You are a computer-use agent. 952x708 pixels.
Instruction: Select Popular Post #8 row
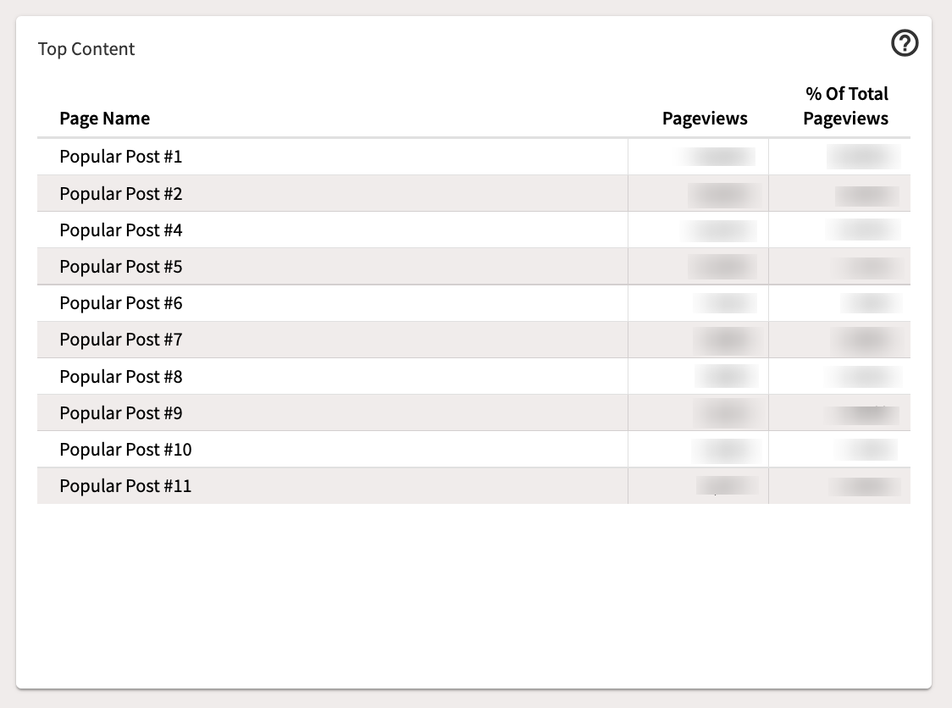(x=473, y=377)
